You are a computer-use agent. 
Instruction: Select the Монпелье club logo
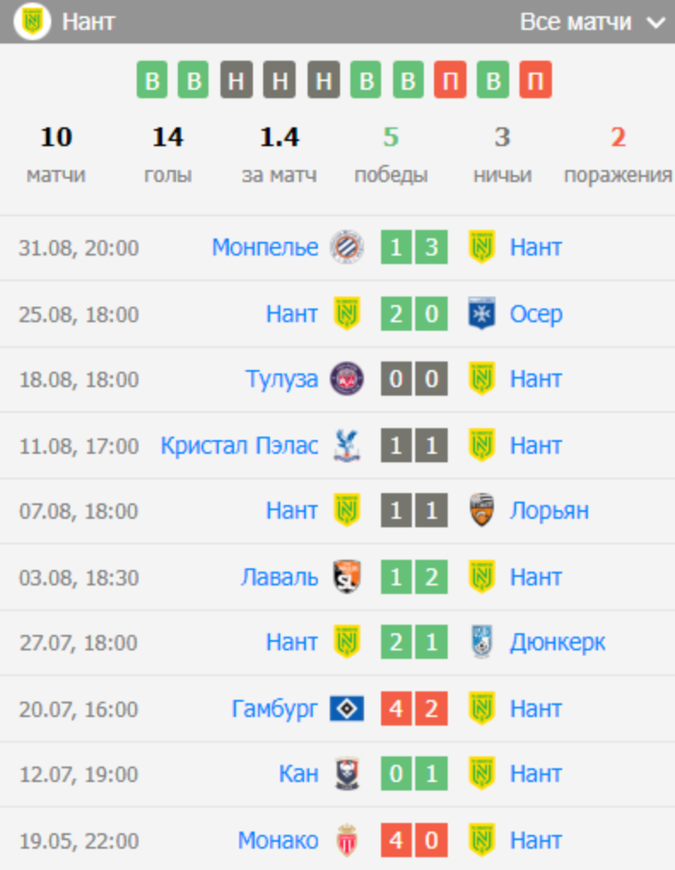(346, 247)
